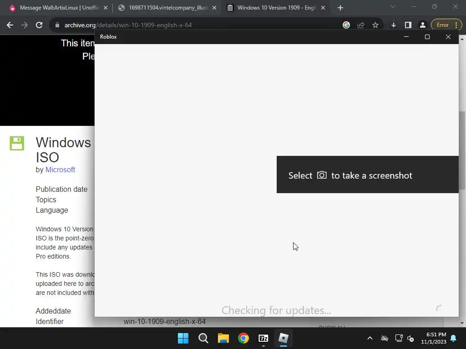The image size is (466, 349).
Task: View site information lock icon
Action: (x=57, y=25)
